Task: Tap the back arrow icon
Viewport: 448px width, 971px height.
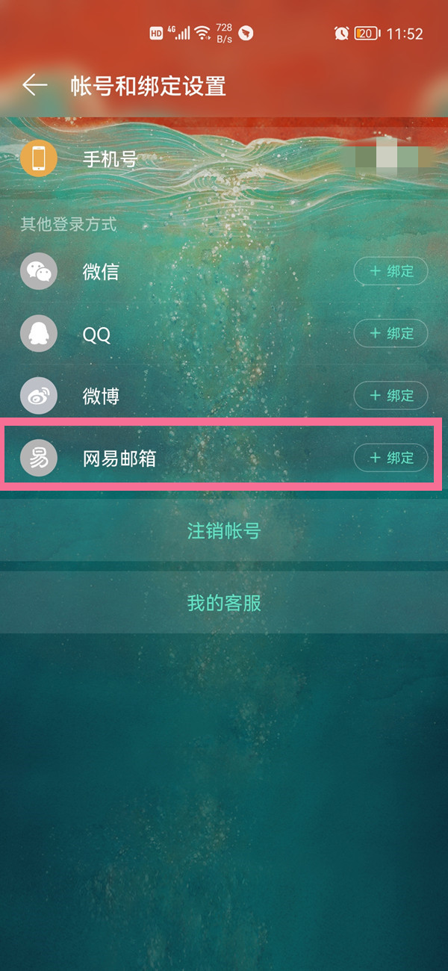Action: (34, 85)
